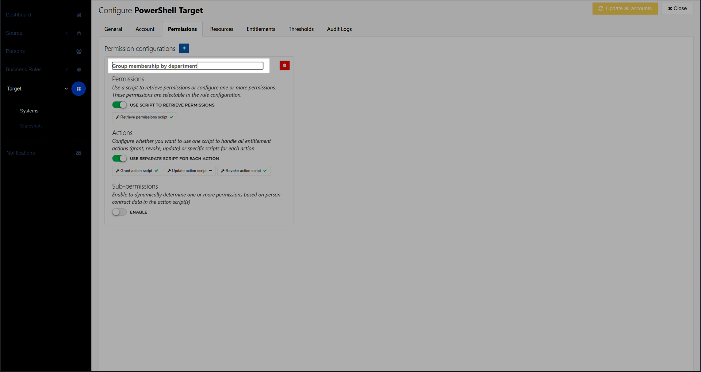
Task: Click the Target sidebar label
Action: click(x=14, y=89)
